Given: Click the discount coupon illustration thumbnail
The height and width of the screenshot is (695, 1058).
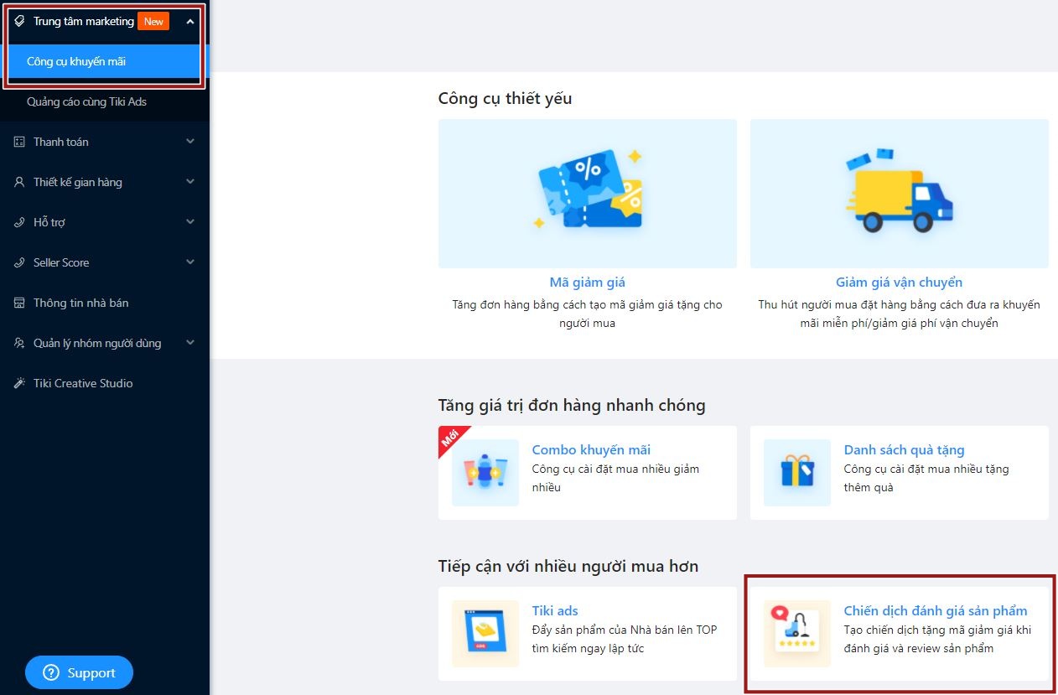Looking at the screenshot, I should (x=587, y=193).
